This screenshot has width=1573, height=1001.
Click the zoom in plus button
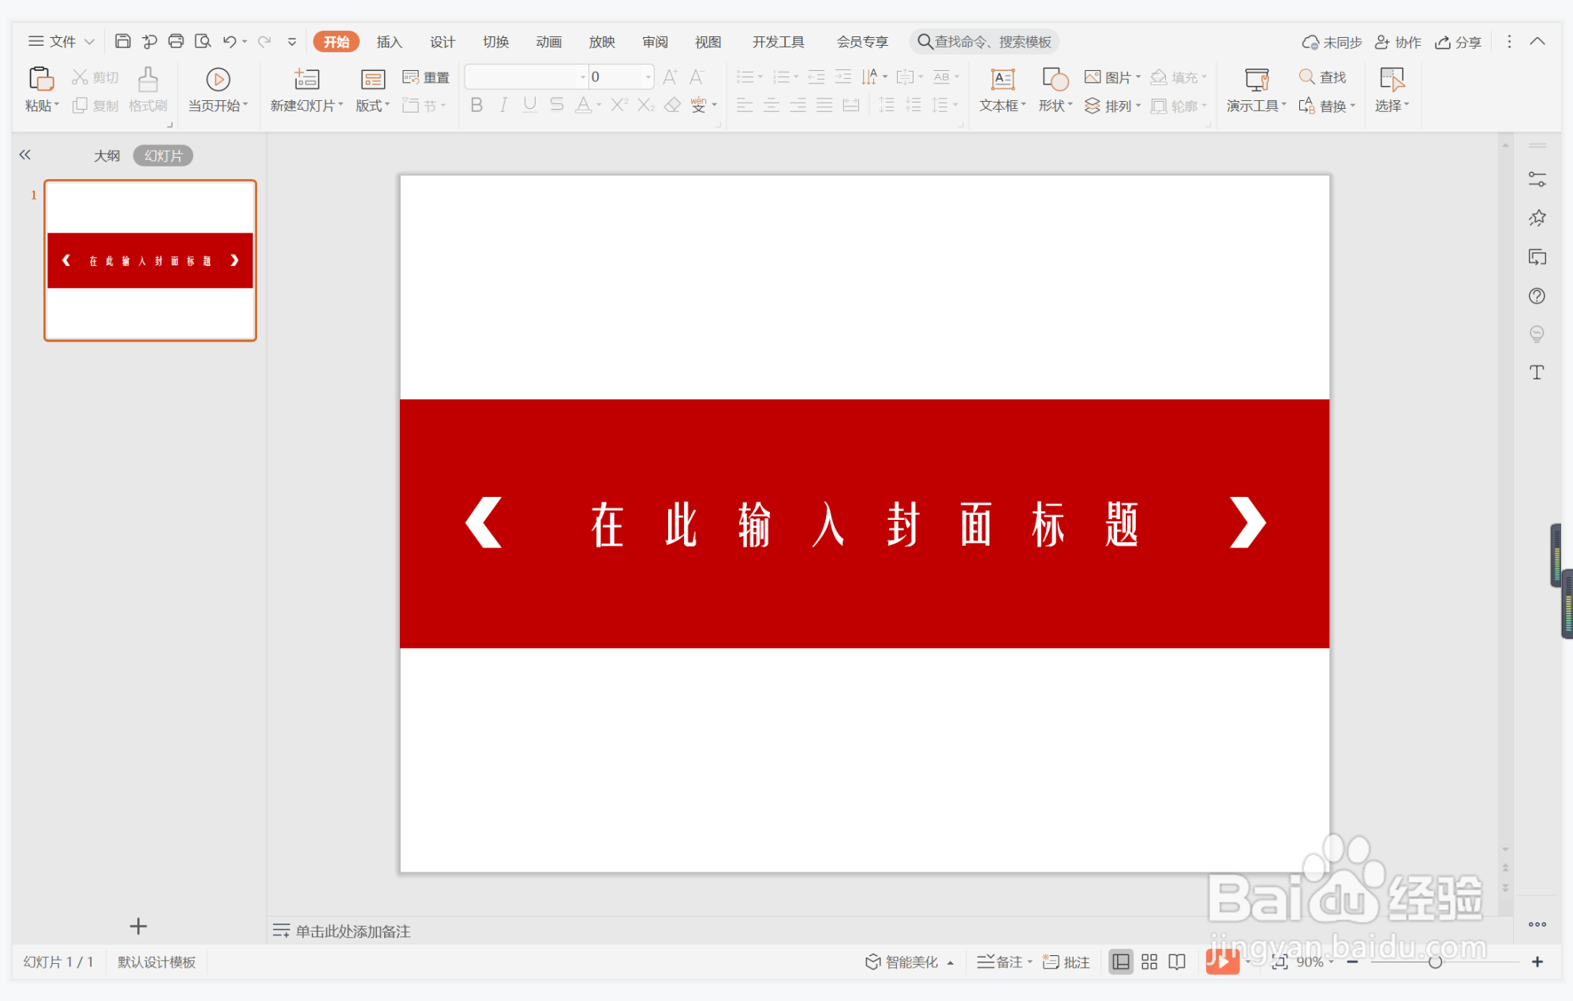pyautogui.click(x=1537, y=962)
